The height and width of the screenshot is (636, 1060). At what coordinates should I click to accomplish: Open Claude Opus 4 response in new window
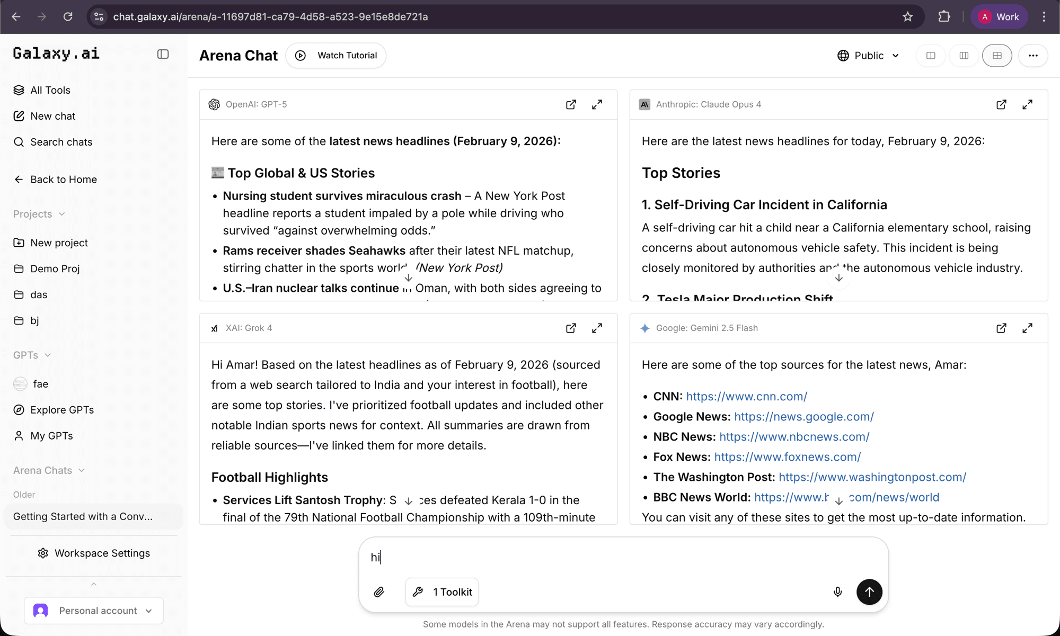[x=1001, y=104]
